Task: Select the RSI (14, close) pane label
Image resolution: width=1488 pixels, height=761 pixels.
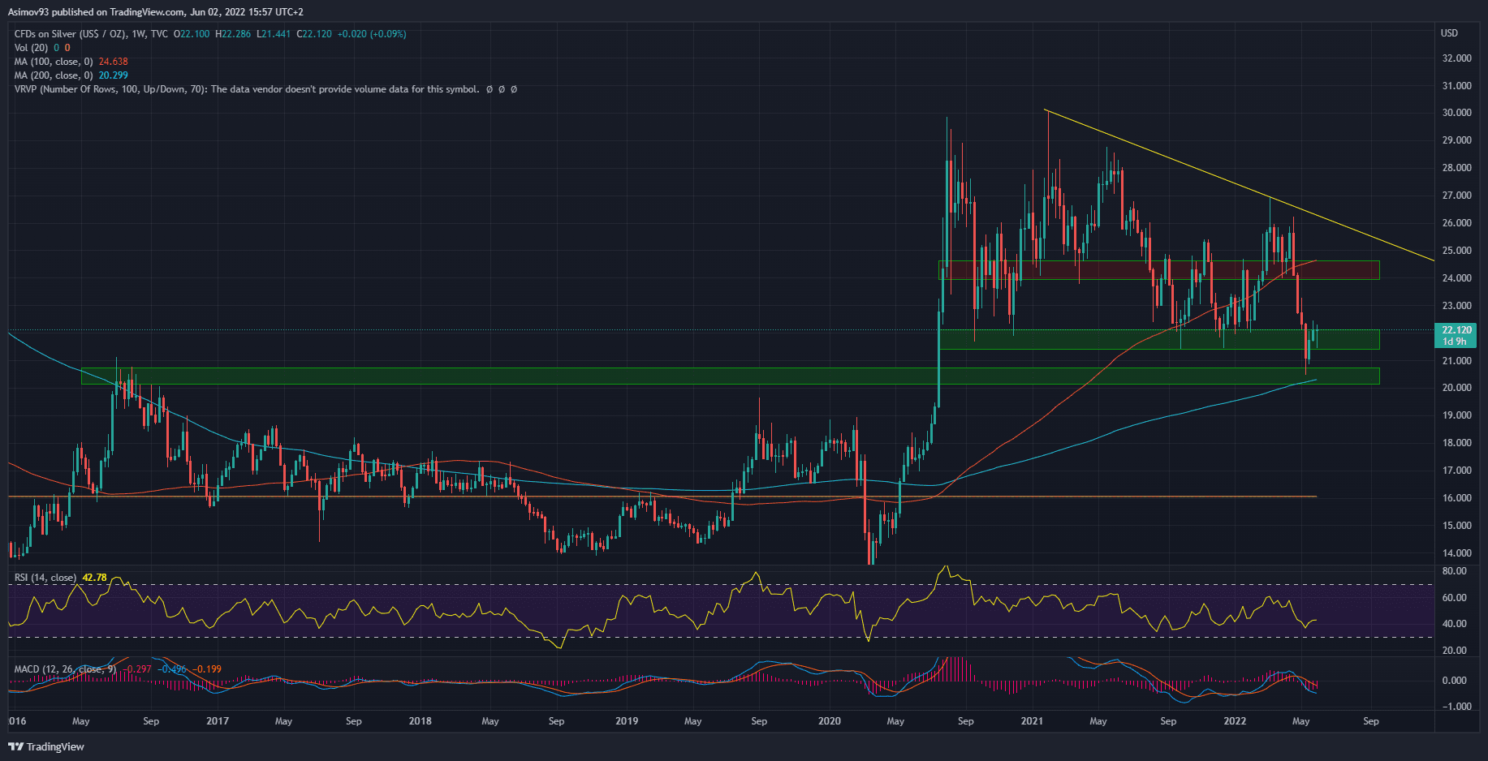Action: 45,578
